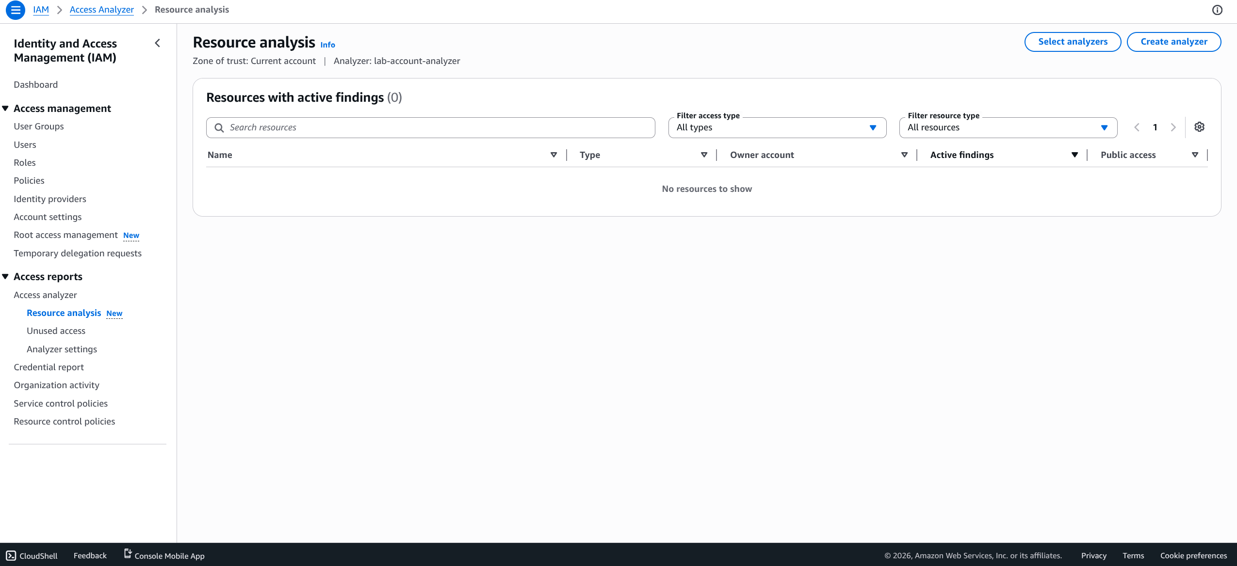This screenshot has height=566, width=1237.
Task: Go to next page arrow in pagination
Action: (1173, 127)
